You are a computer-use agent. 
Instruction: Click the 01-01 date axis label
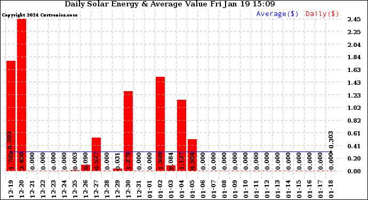pyautogui.click(x=149, y=189)
